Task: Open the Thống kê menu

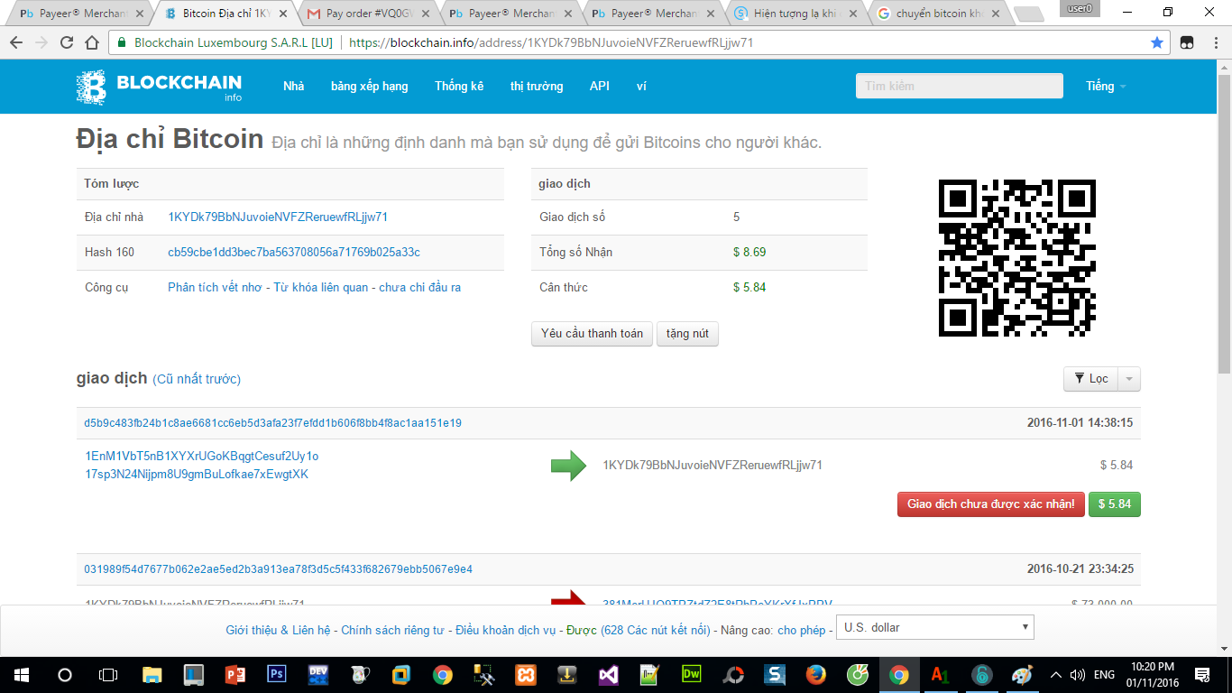Action: click(459, 87)
